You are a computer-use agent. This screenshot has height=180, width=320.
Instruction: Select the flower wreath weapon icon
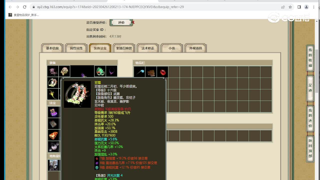point(53,83)
